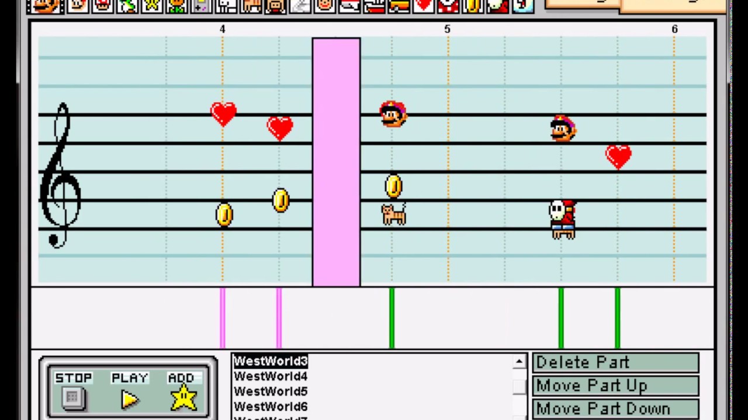This screenshot has height=420, width=748.
Task: Select the baby face instrument icon
Action: point(326,6)
